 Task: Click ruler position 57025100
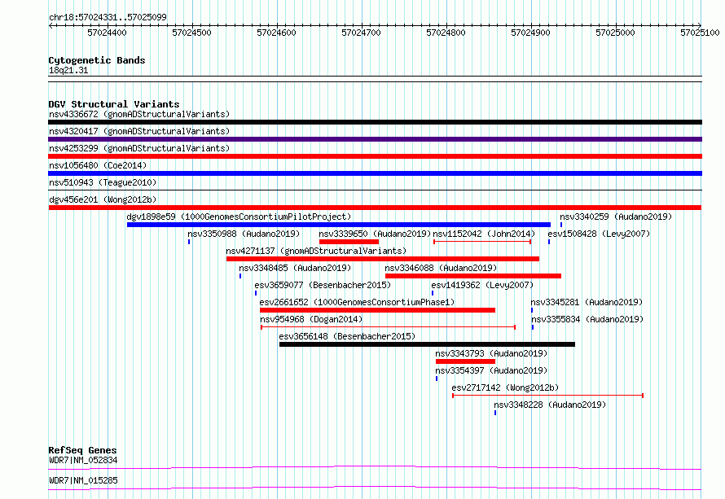pos(700,33)
